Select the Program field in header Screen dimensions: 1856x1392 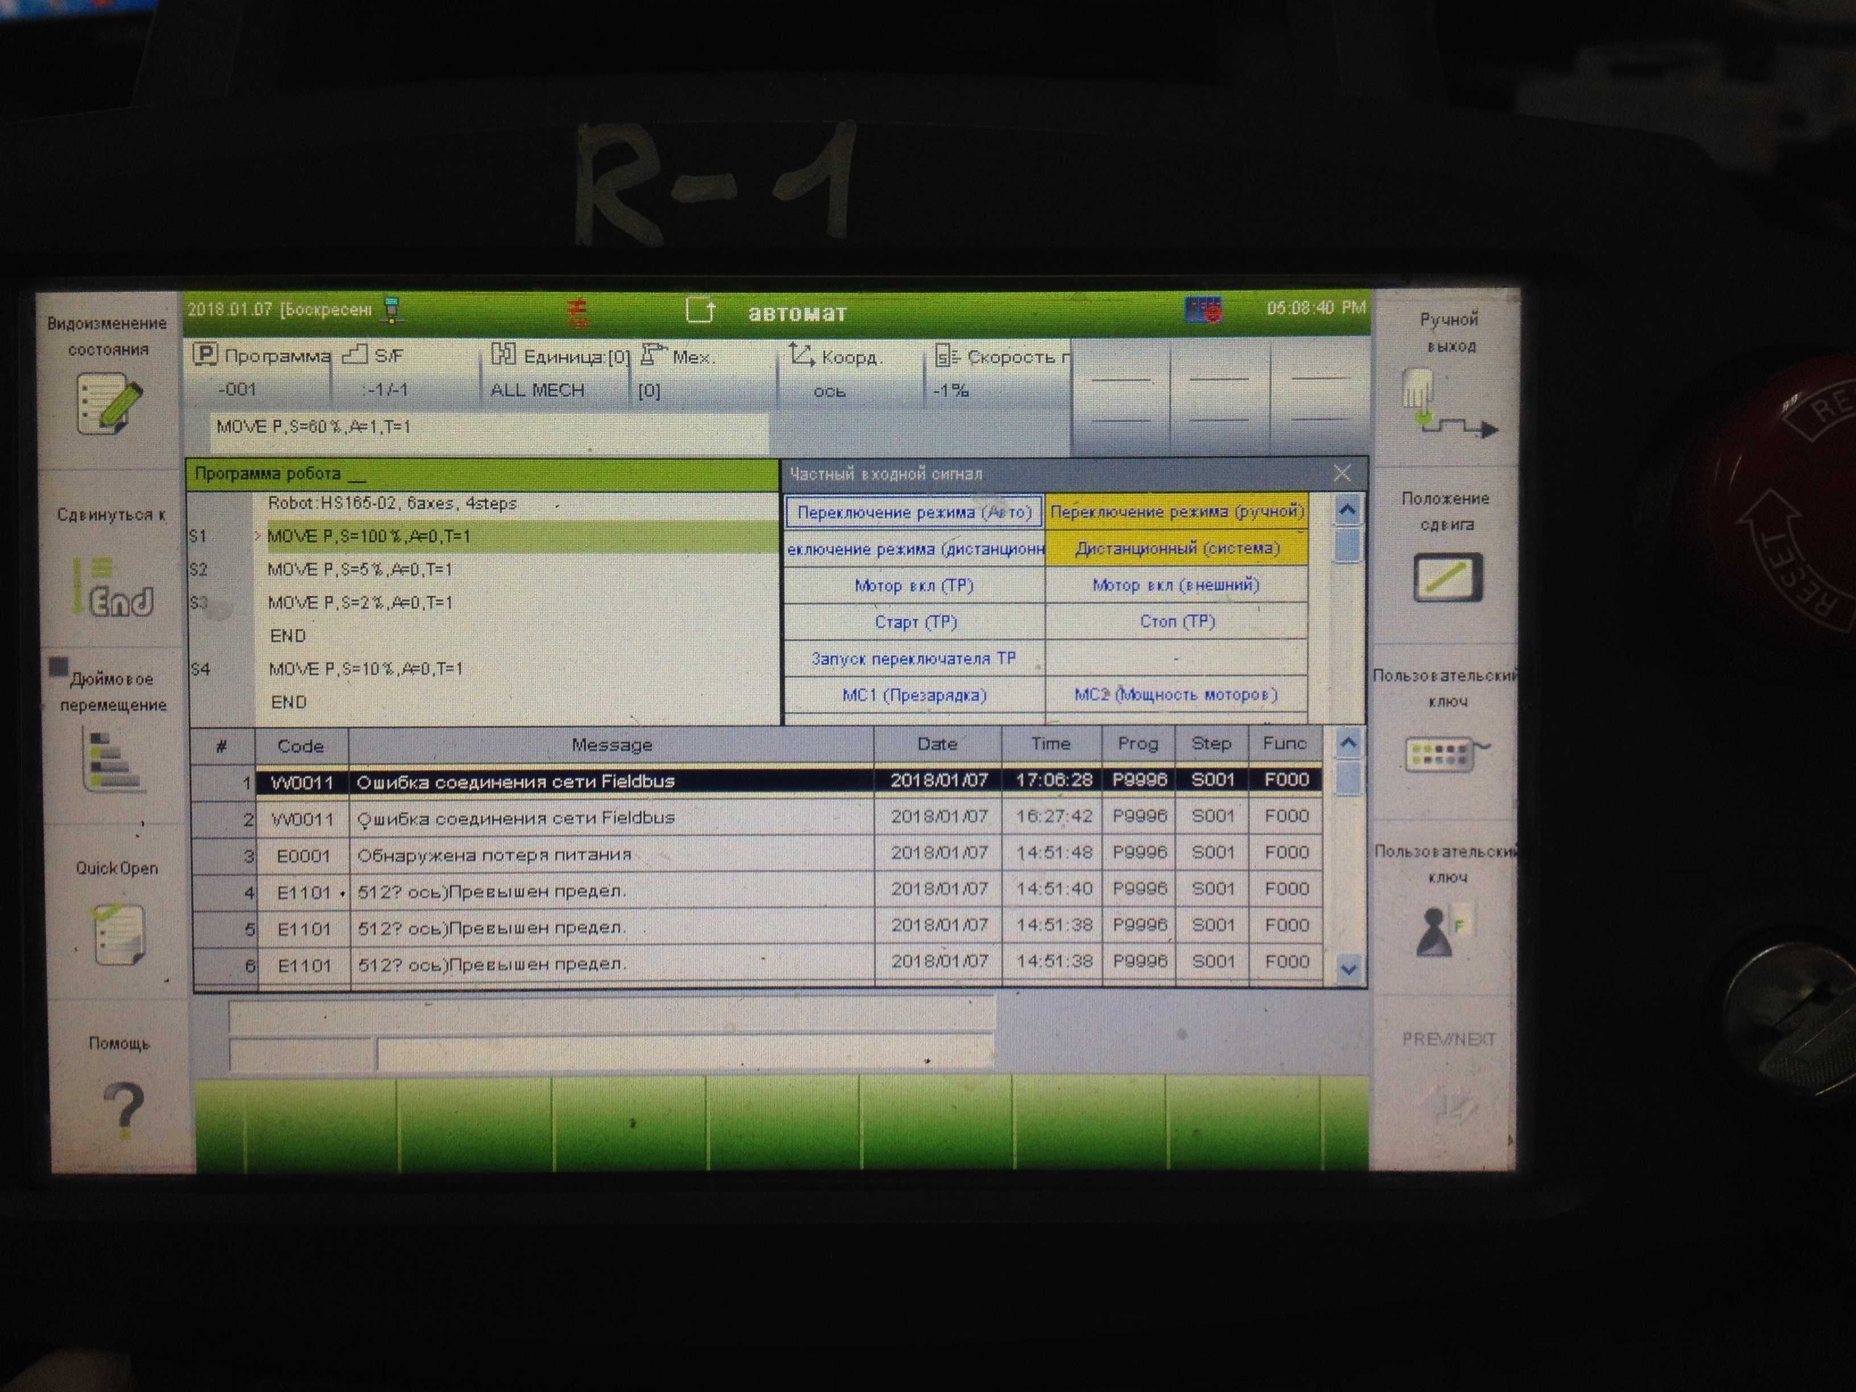pos(260,374)
